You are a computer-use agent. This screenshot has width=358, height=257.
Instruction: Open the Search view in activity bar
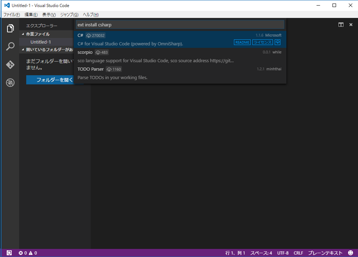pos(10,46)
